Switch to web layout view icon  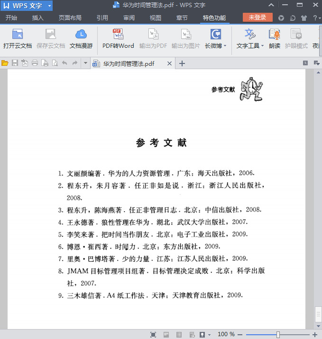click(192, 335)
